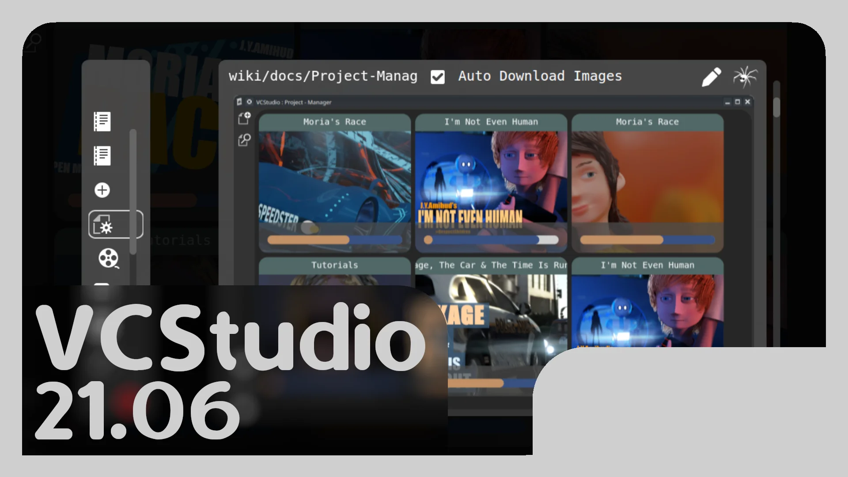Screen dimensions: 848x477
Task: Click progress bar of first Moria's Race card
Action: coord(335,240)
